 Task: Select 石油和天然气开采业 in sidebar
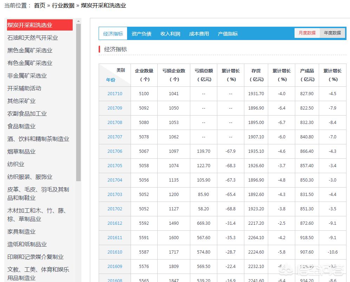(x=33, y=38)
